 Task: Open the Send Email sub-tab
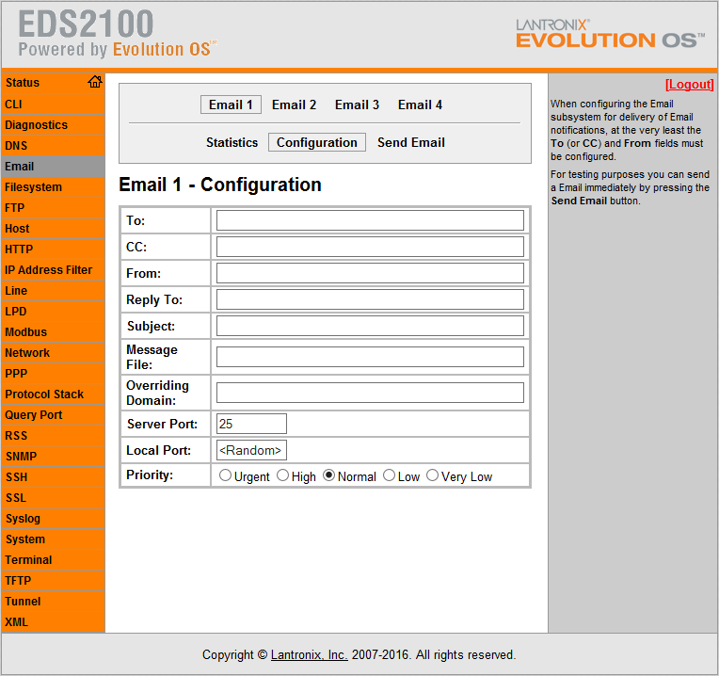point(411,142)
